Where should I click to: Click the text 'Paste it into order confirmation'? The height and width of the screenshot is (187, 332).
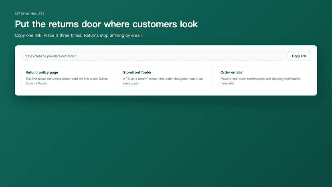[x=243, y=79]
